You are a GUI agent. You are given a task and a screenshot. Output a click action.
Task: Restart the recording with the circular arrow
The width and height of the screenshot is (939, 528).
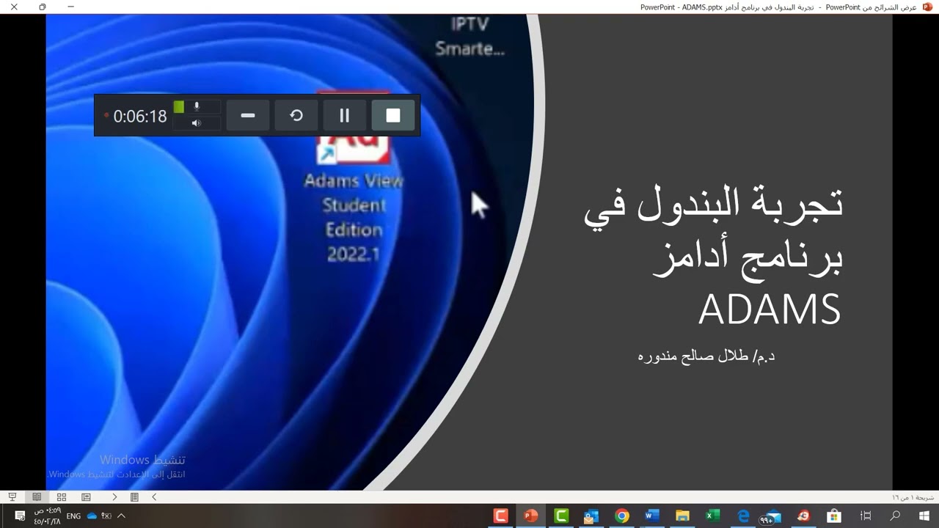point(296,116)
